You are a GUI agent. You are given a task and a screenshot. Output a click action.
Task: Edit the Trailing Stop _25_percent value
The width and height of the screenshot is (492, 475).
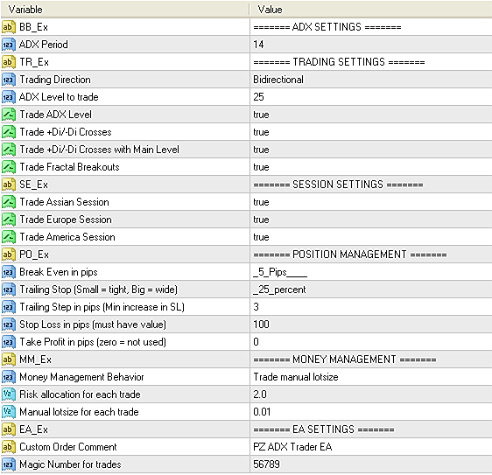[371, 290]
